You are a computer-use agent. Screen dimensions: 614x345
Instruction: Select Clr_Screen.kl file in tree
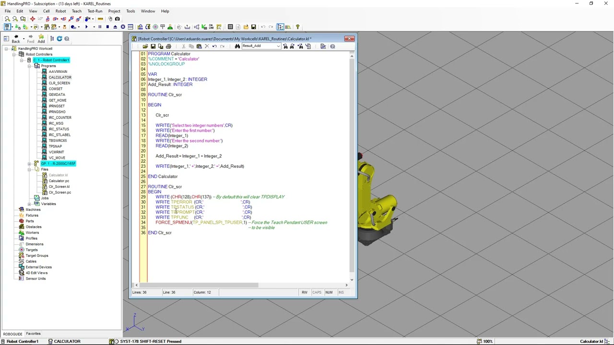coord(59,186)
